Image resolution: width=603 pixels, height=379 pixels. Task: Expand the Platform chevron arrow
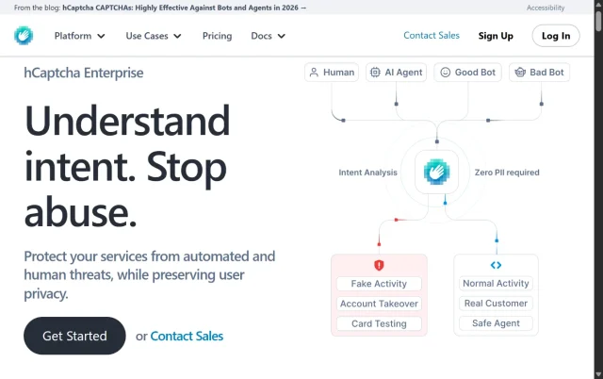pos(101,36)
